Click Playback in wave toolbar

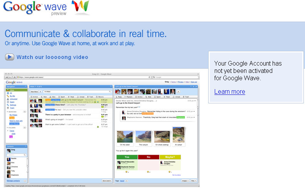(128, 97)
